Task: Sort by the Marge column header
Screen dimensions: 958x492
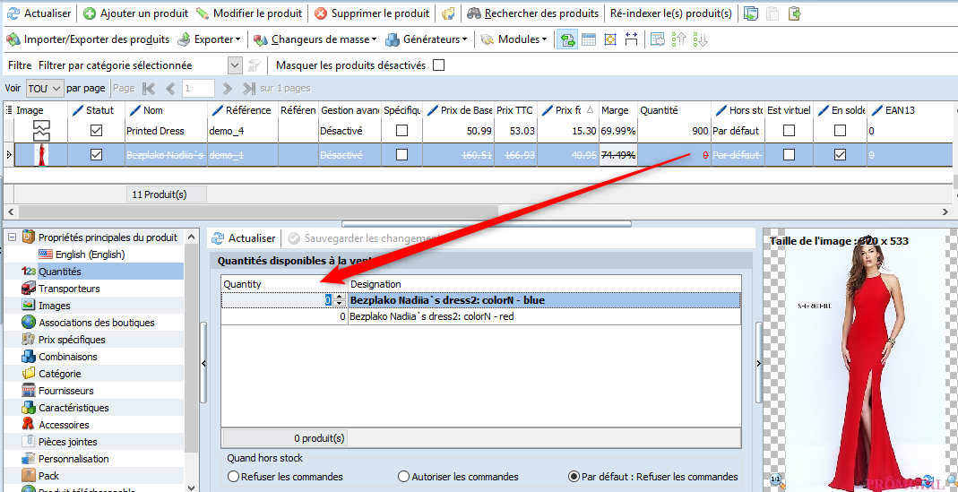Action: [618, 110]
